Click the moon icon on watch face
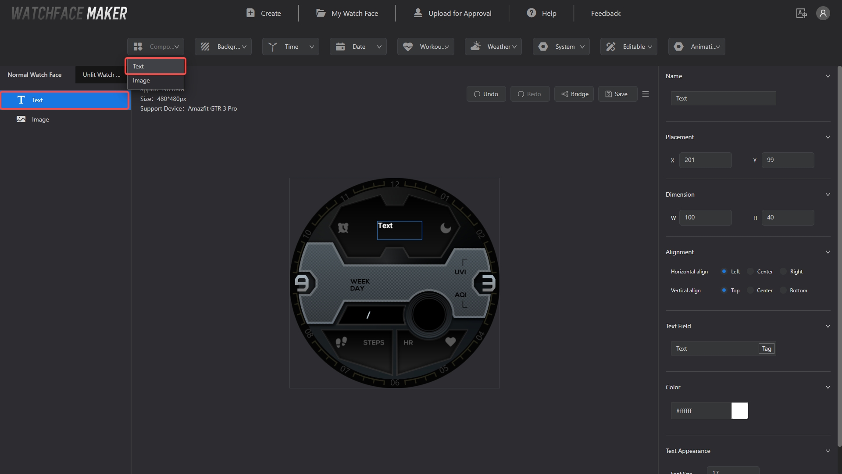The height and width of the screenshot is (474, 842). click(446, 227)
